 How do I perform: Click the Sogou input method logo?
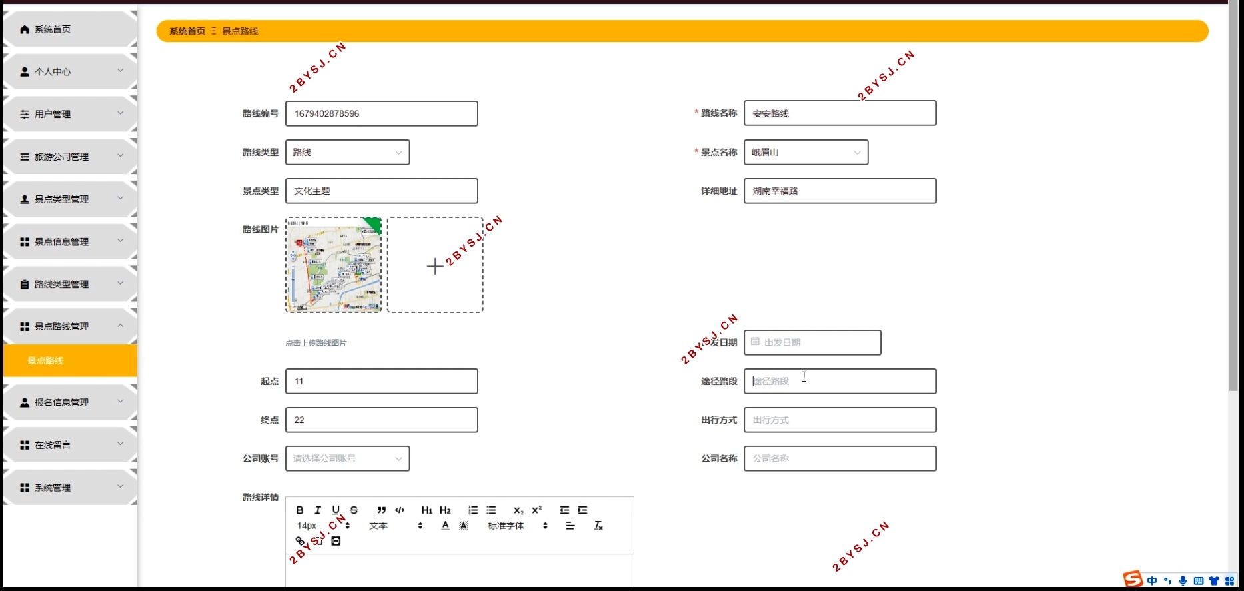click(1133, 580)
